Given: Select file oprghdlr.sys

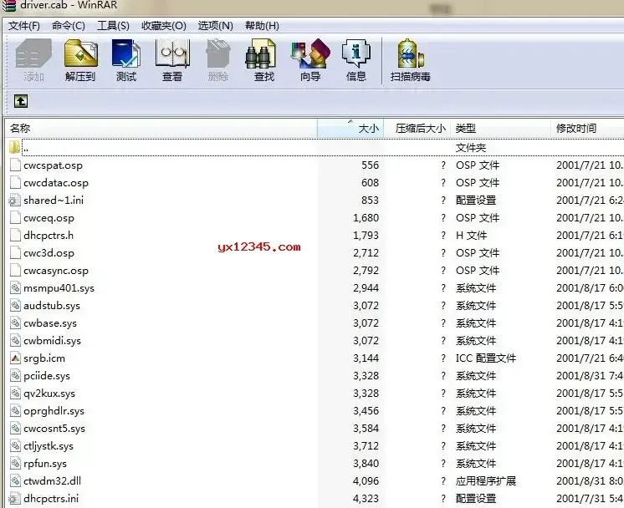Looking at the screenshot, I should (54, 410).
